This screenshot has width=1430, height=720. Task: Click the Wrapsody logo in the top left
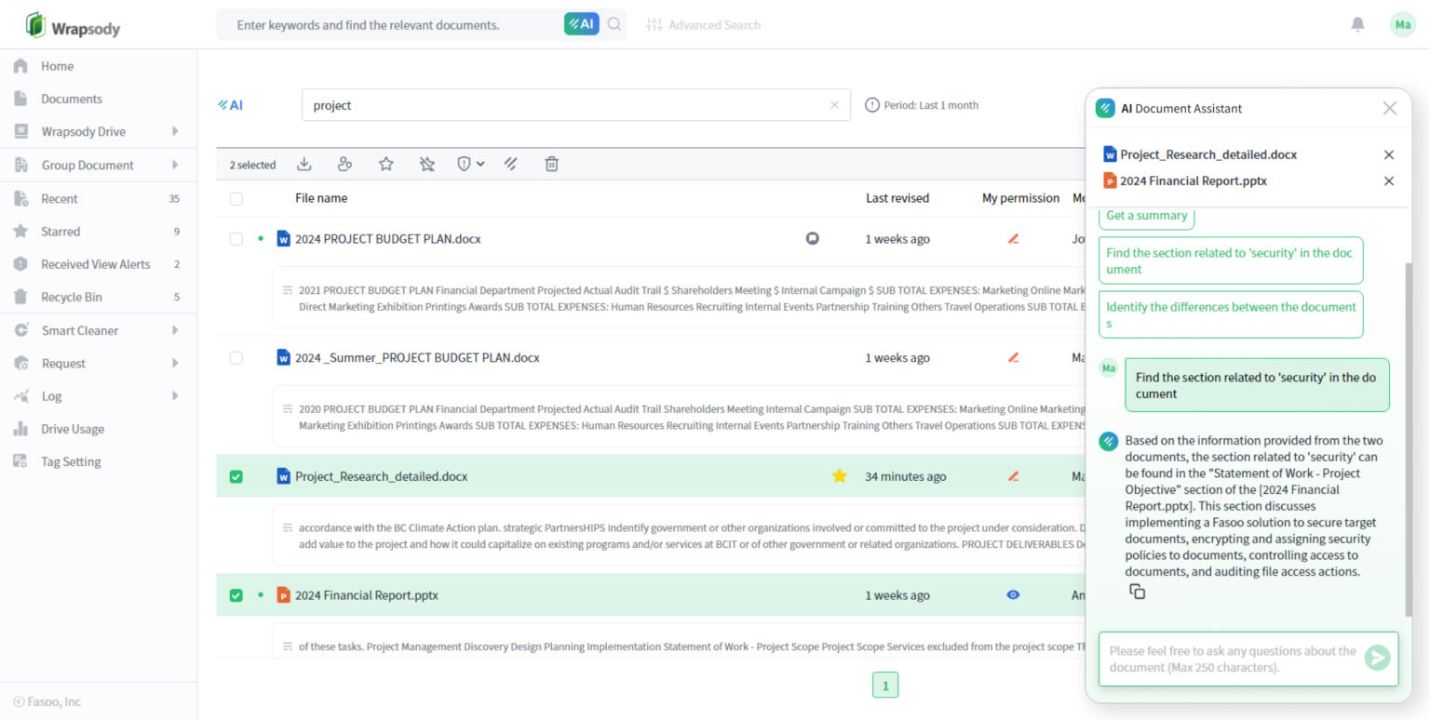pyautogui.click(x=72, y=25)
